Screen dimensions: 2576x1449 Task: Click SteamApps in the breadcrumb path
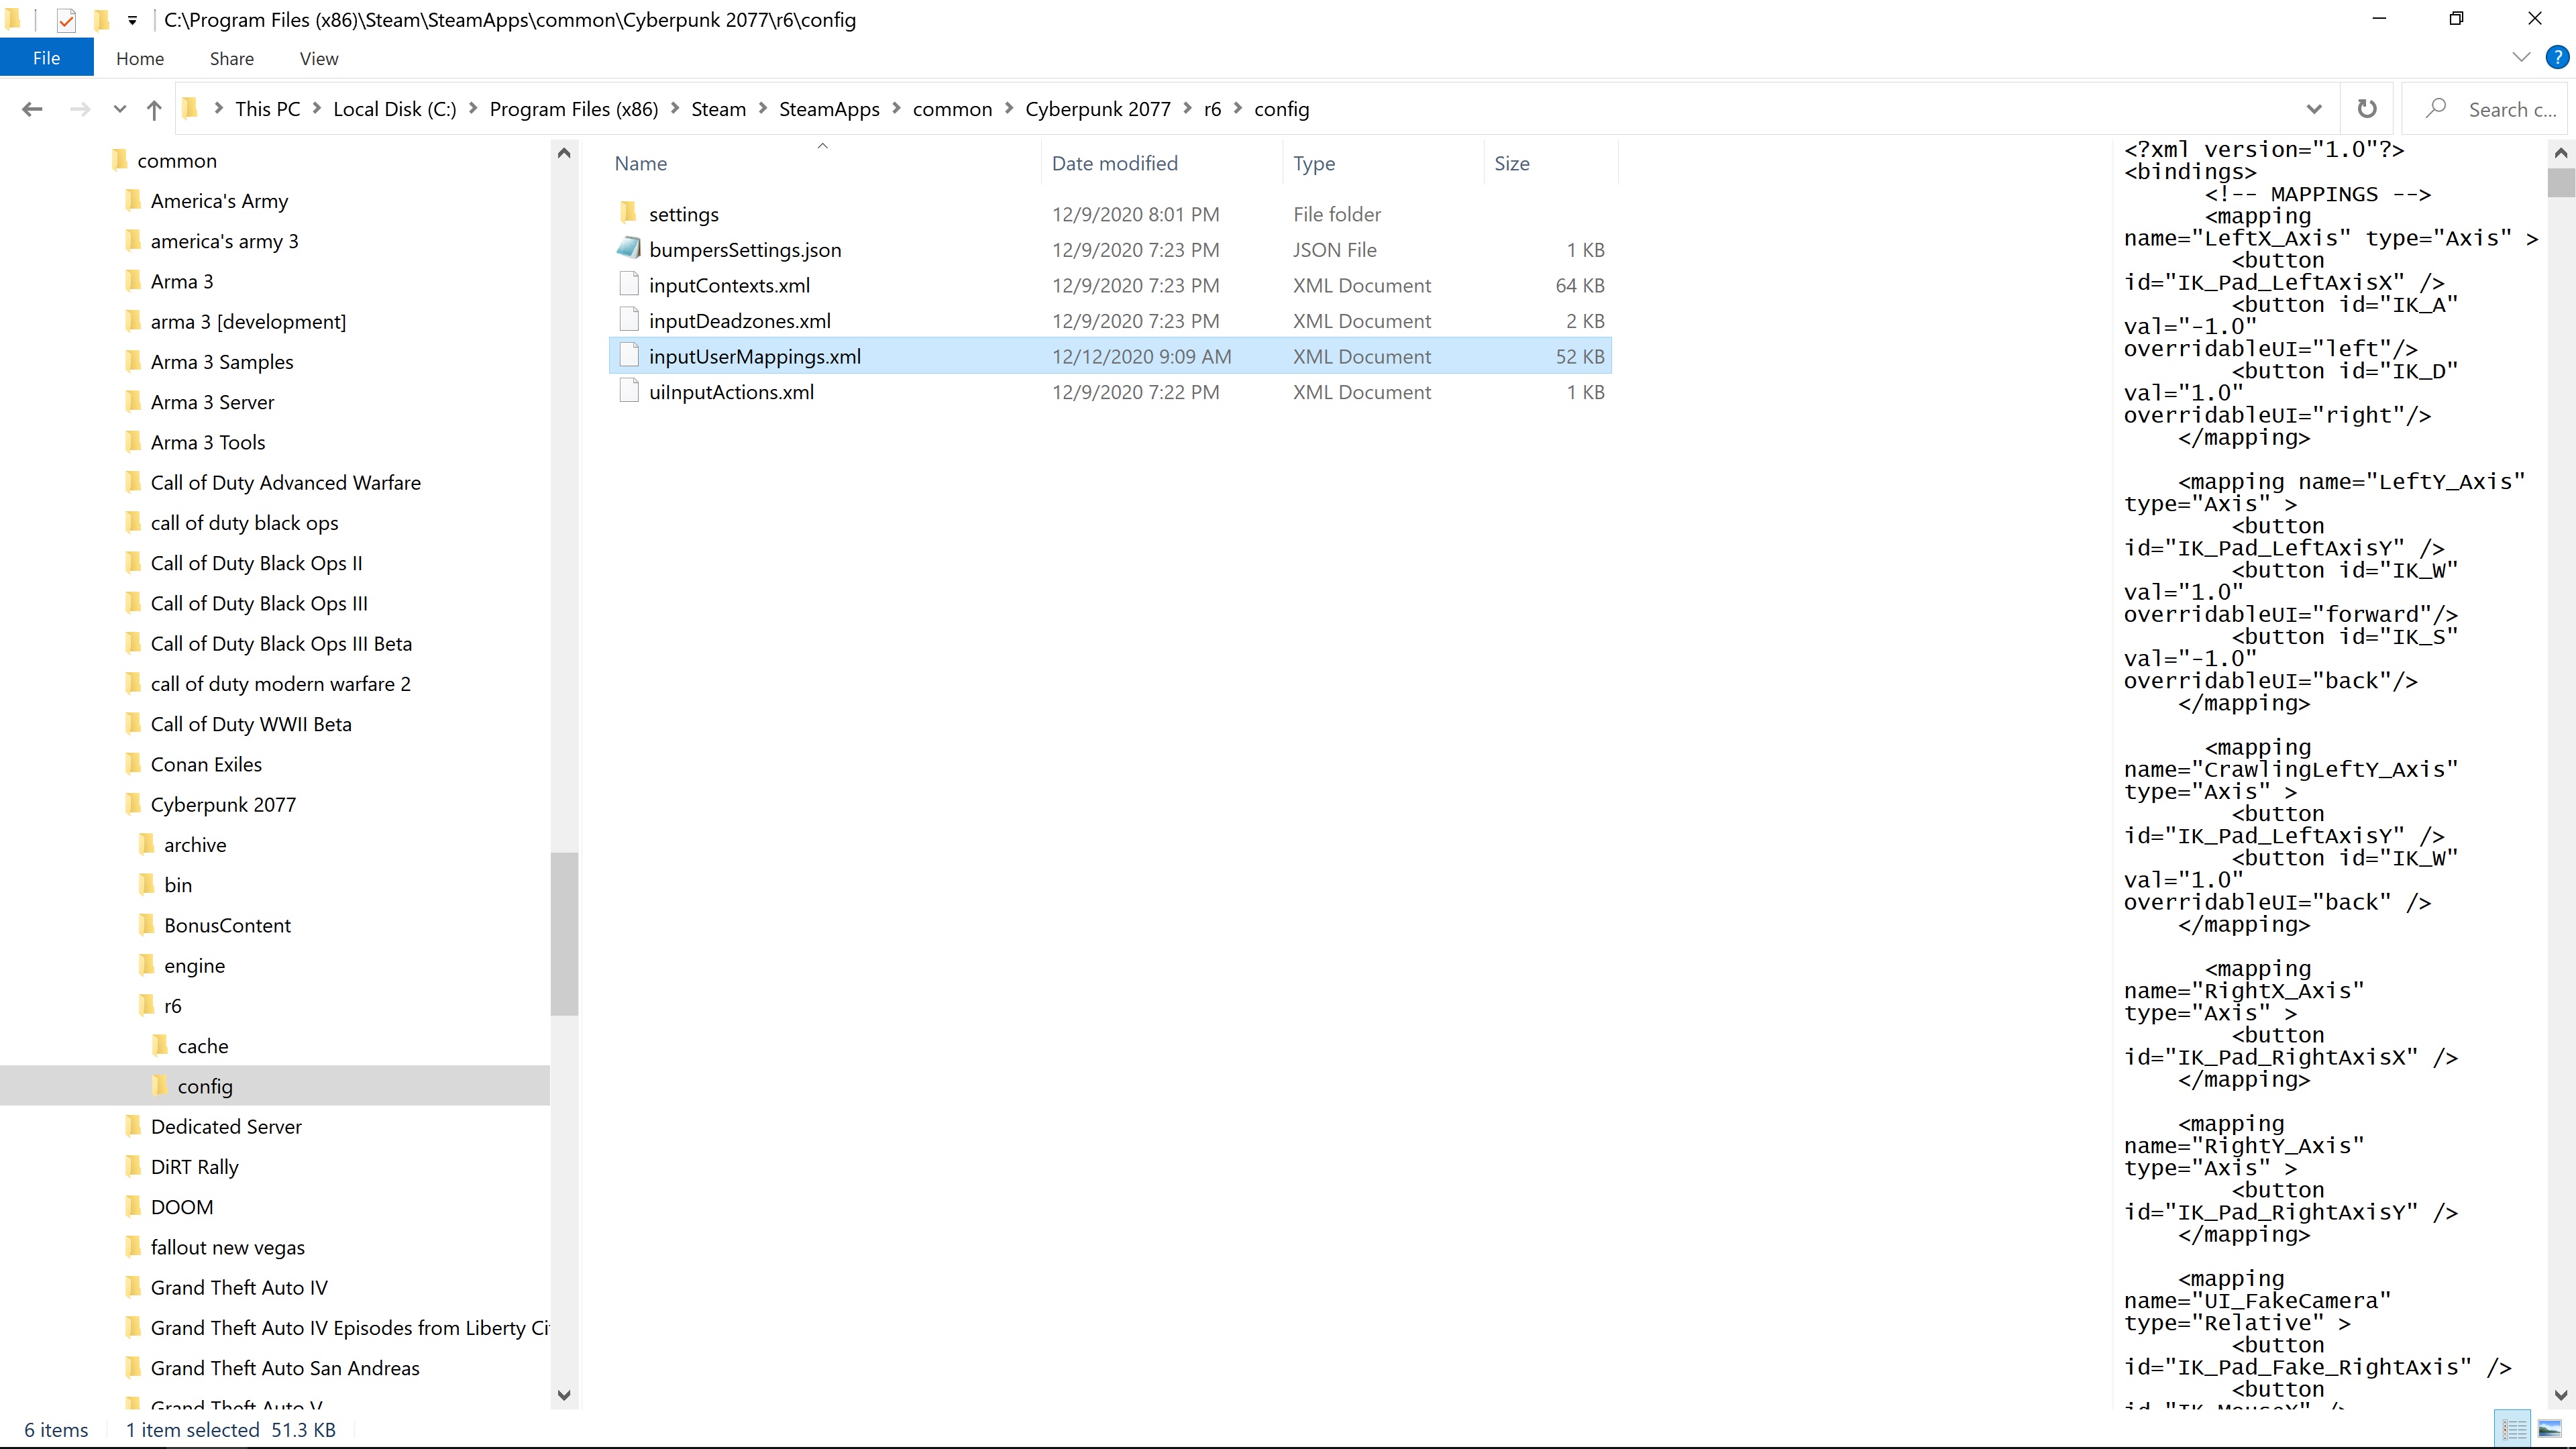coord(828,109)
